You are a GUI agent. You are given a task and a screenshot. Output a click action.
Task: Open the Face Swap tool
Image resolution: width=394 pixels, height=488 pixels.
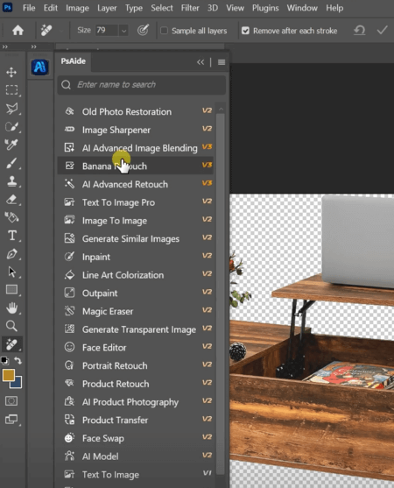click(136, 438)
